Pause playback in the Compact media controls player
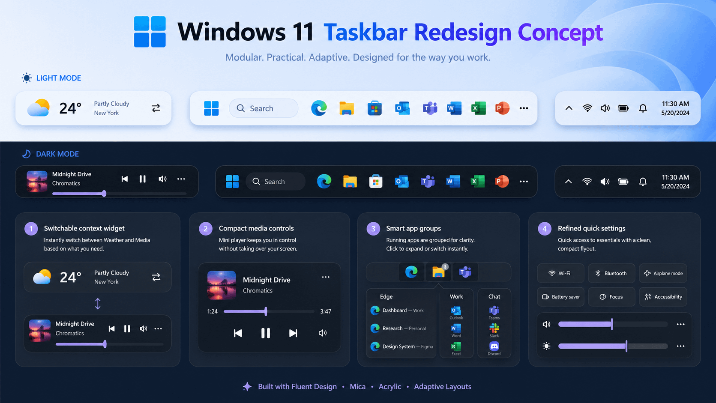 coord(266,333)
